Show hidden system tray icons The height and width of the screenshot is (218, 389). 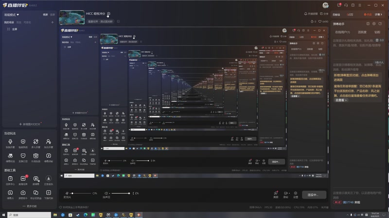pyautogui.click(x=348, y=215)
